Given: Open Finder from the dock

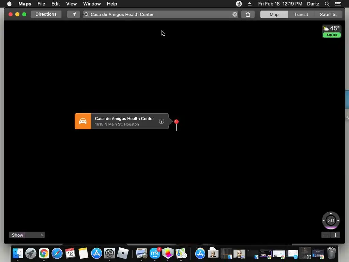Looking at the screenshot, I should 18,253.
